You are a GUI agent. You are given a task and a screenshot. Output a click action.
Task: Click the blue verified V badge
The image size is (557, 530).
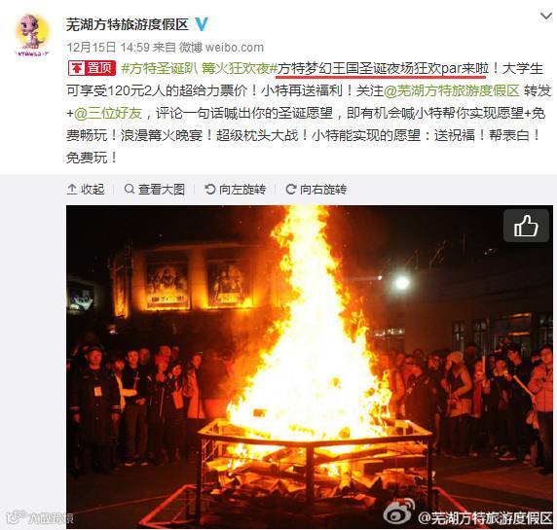point(202,24)
